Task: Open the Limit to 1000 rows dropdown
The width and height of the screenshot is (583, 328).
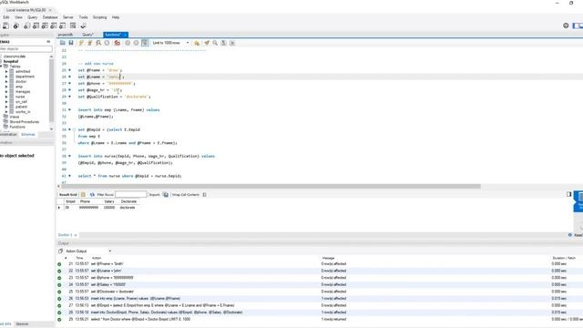Action: click(x=170, y=43)
